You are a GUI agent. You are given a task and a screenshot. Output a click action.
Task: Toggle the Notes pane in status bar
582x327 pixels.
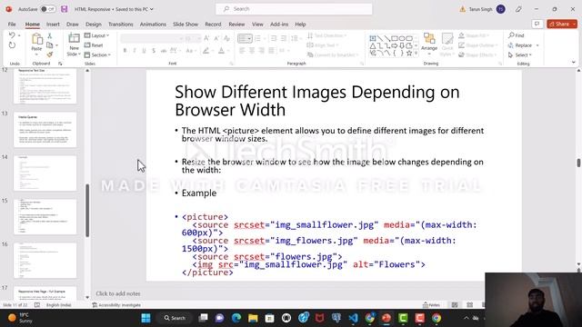coord(431,305)
